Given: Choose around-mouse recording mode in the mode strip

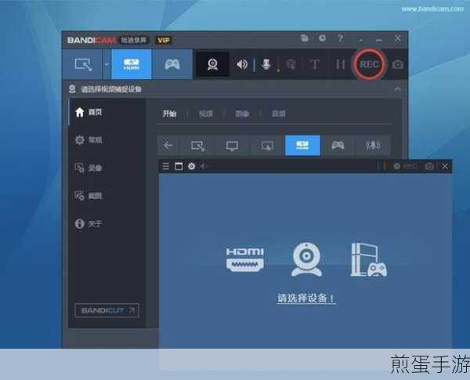Looking at the screenshot, I should click(267, 146).
